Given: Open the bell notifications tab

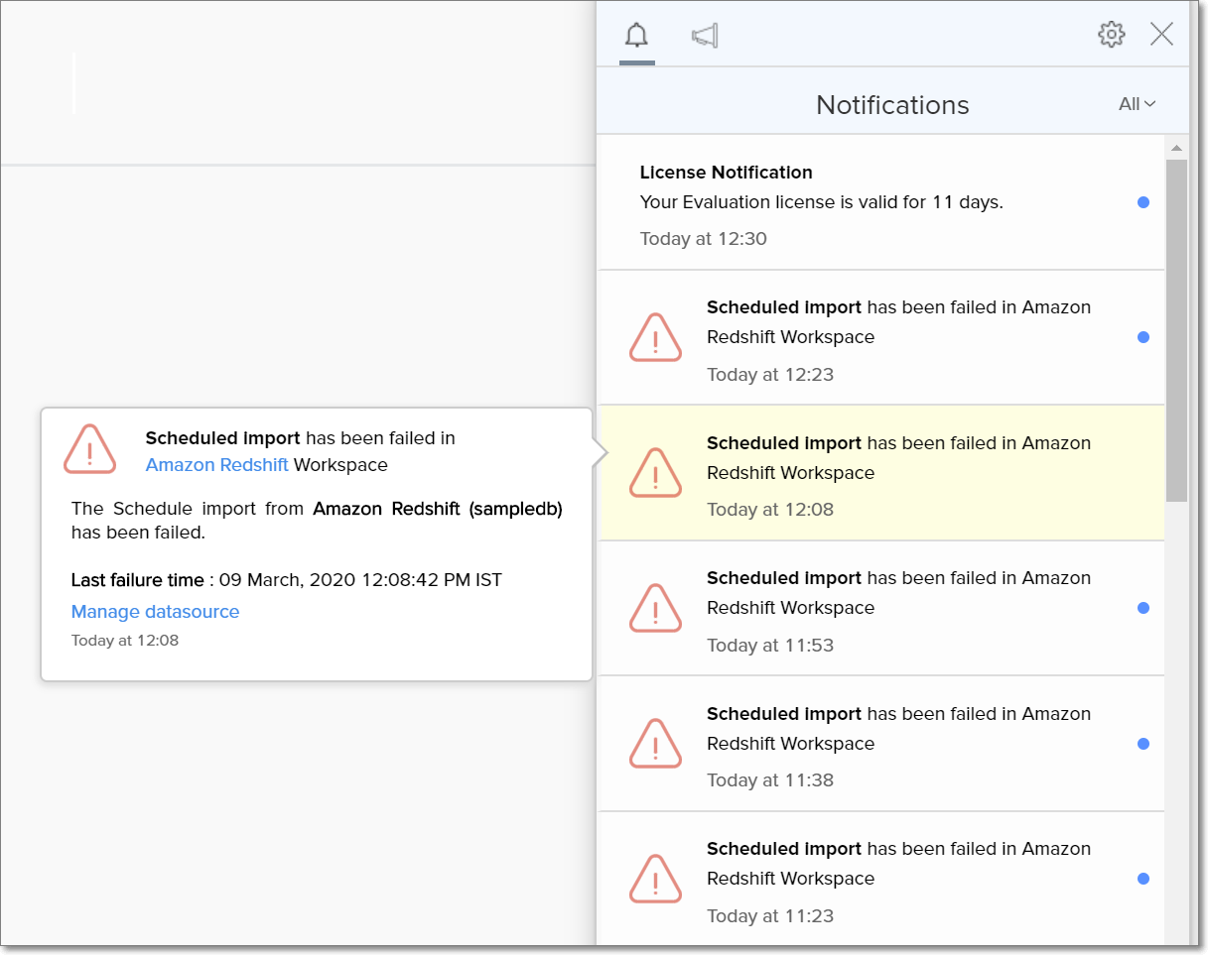Looking at the screenshot, I should (x=636, y=37).
